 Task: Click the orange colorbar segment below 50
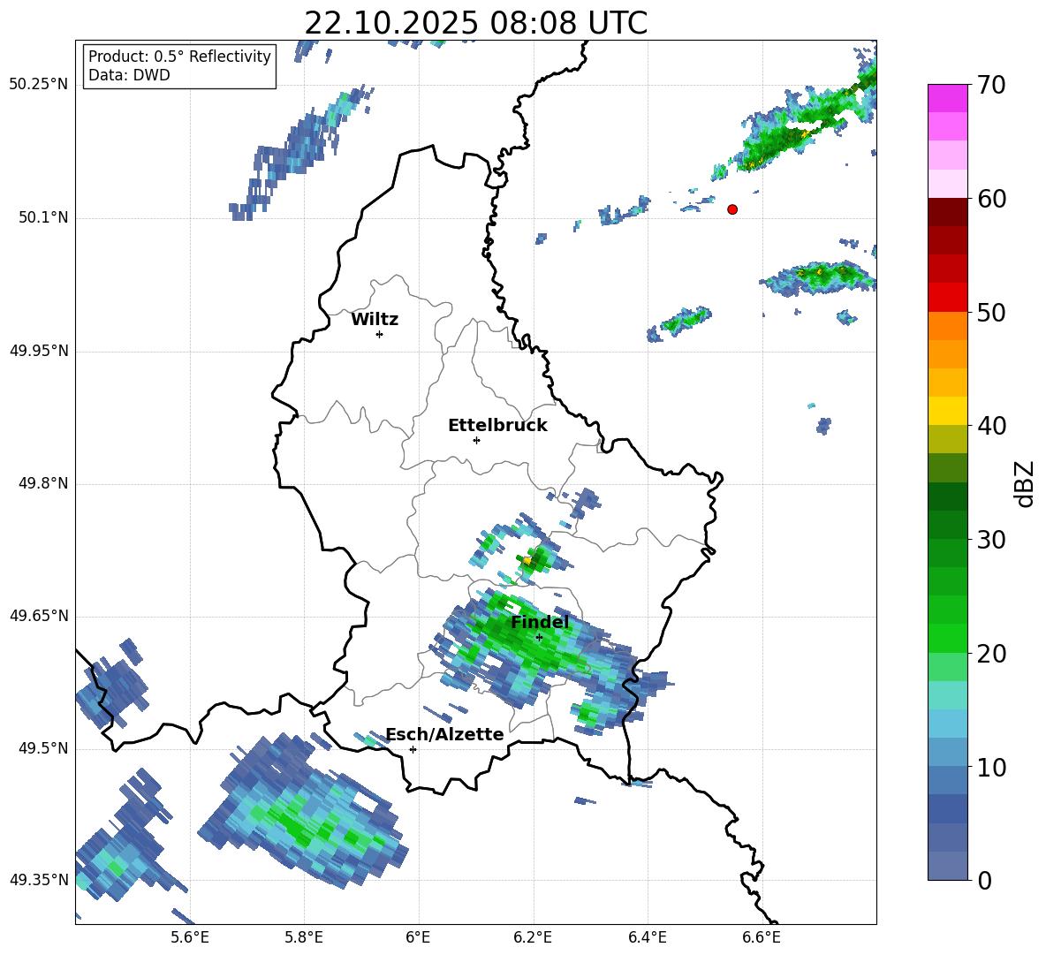948,326
